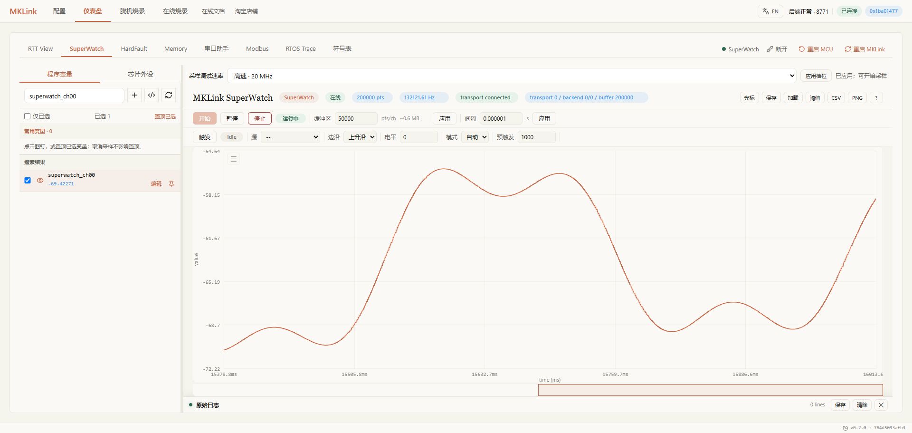Switch to the RTT View tab

coord(40,49)
